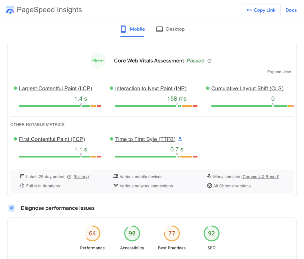Click the Chrome icon for All Chrome versions
Screen dimensions: 304x259
pyautogui.click(x=209, y=186)
